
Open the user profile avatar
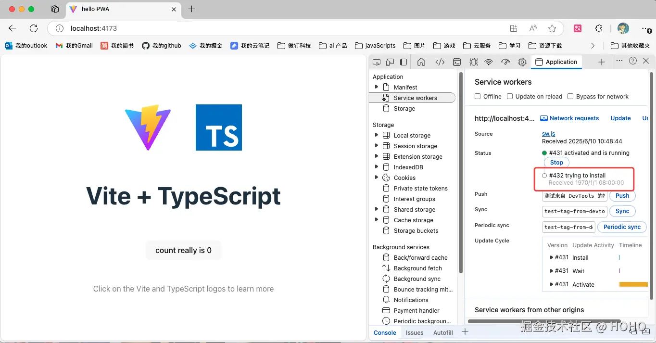click(623, 28)
